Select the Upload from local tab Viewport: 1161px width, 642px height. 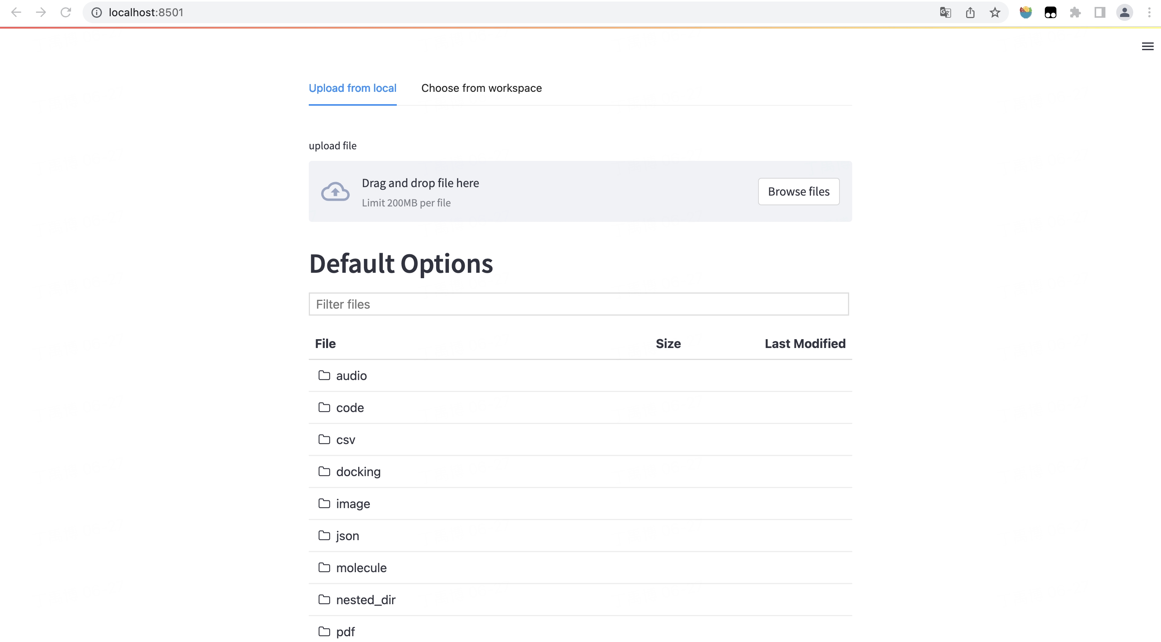point(352,88)
